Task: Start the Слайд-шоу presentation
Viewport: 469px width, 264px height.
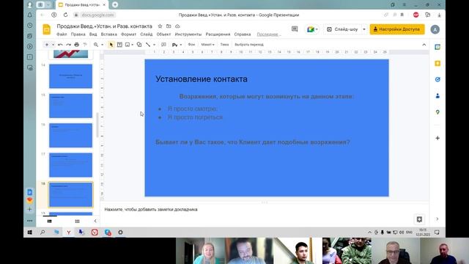Action: coord(343,29)
